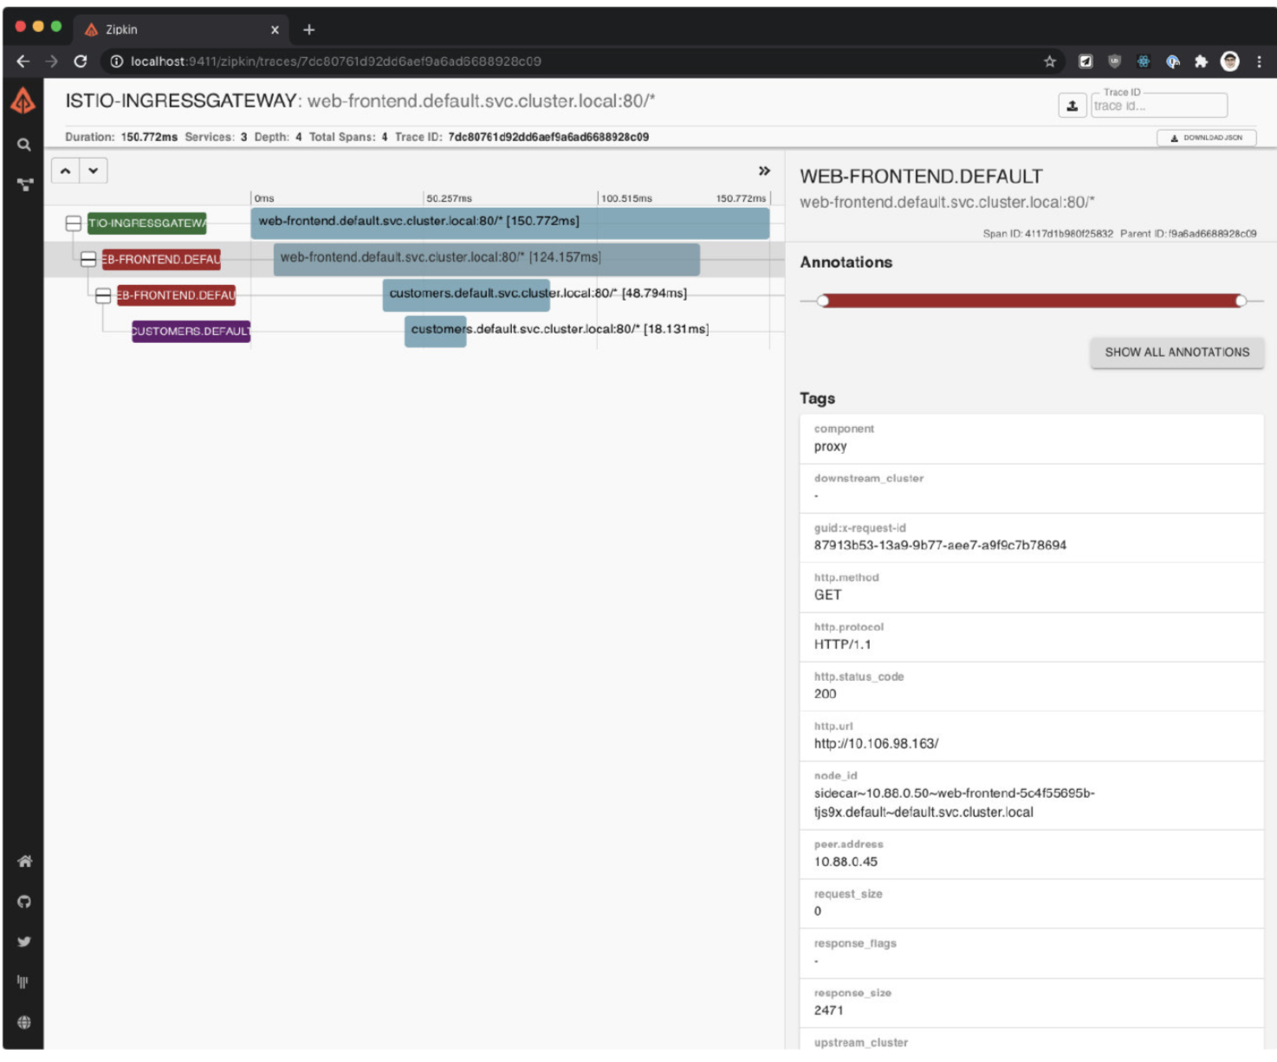Image resolution: width=1277 pixels, height=1062 pixels.
Task: Select the ISTIO-INGRESSGATEWAY service label
Action: 147,223
